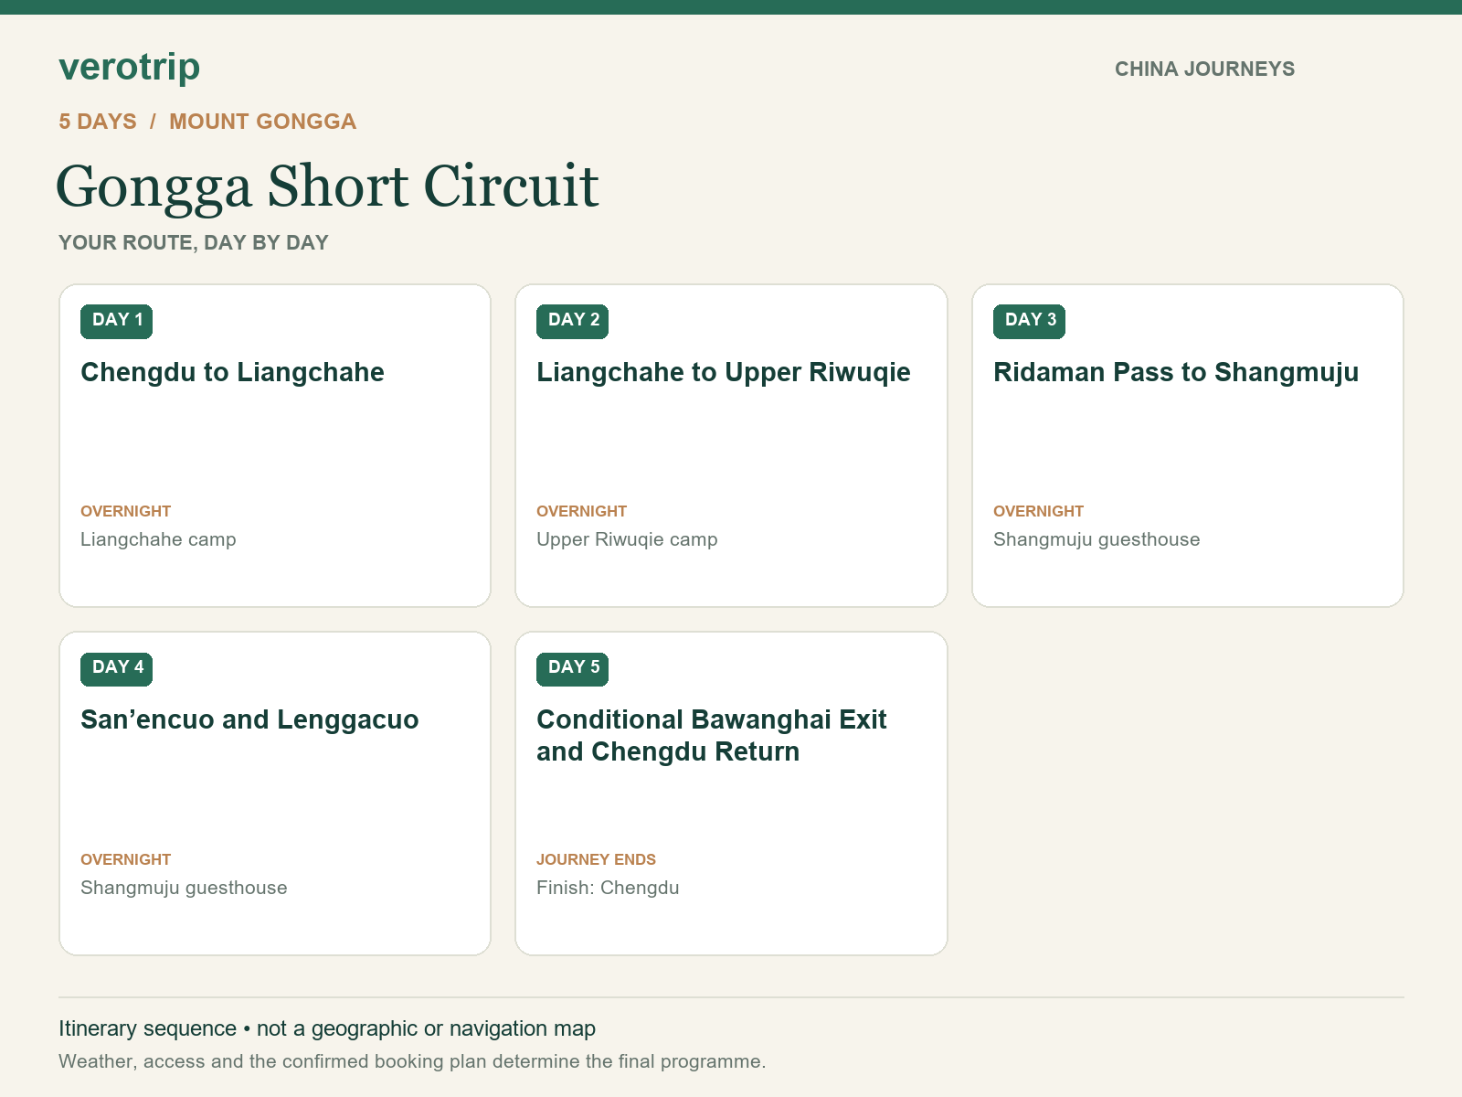Click Upper Riwuqie camp overnight text
1462x1097 pixels.
click(627, 539)
